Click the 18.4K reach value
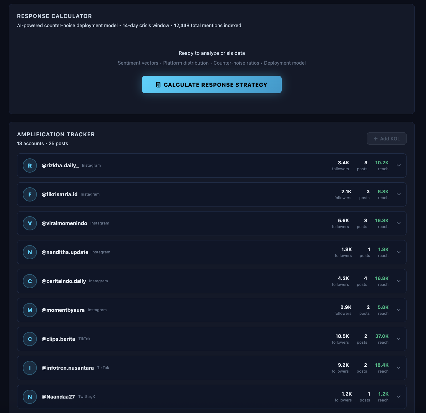This screenshot has width=426, height=413. point(382,365)
